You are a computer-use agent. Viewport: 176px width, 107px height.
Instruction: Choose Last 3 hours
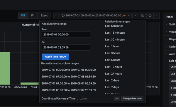tap(113, 53)
